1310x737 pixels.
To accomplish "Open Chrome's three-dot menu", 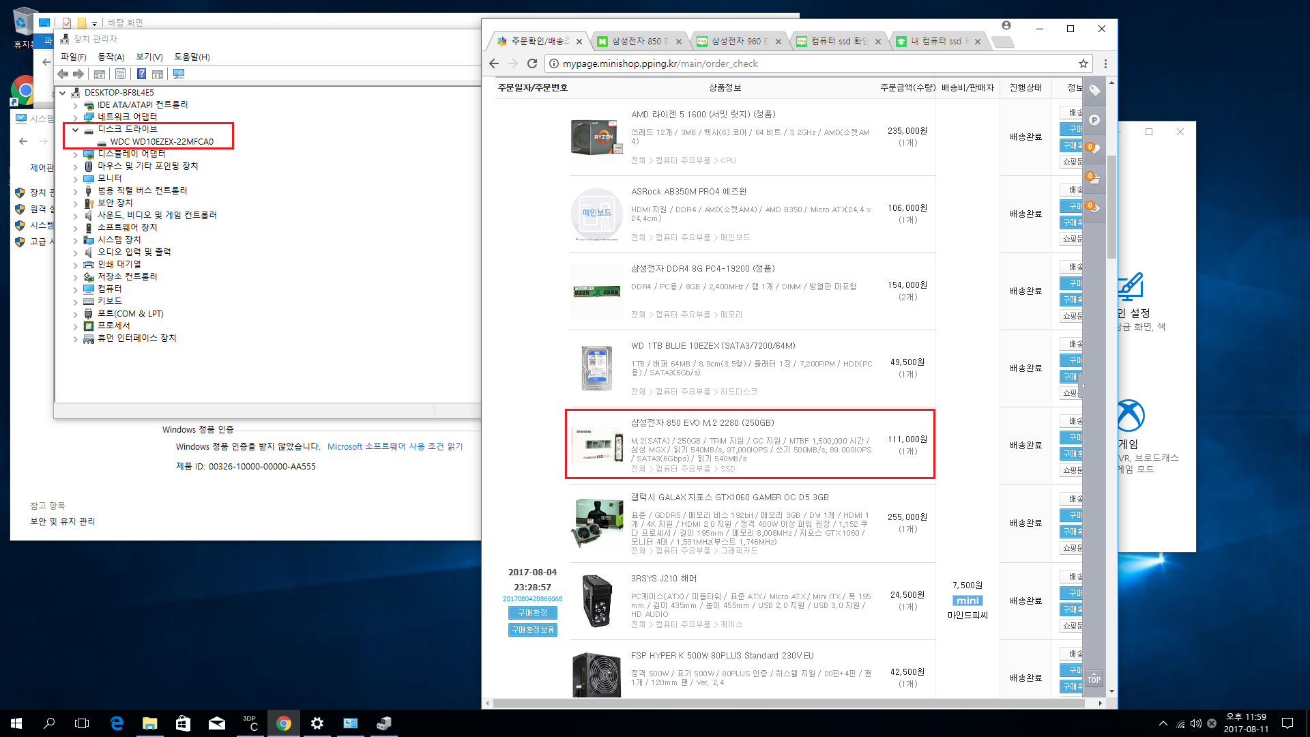I will coord(1105,63).
